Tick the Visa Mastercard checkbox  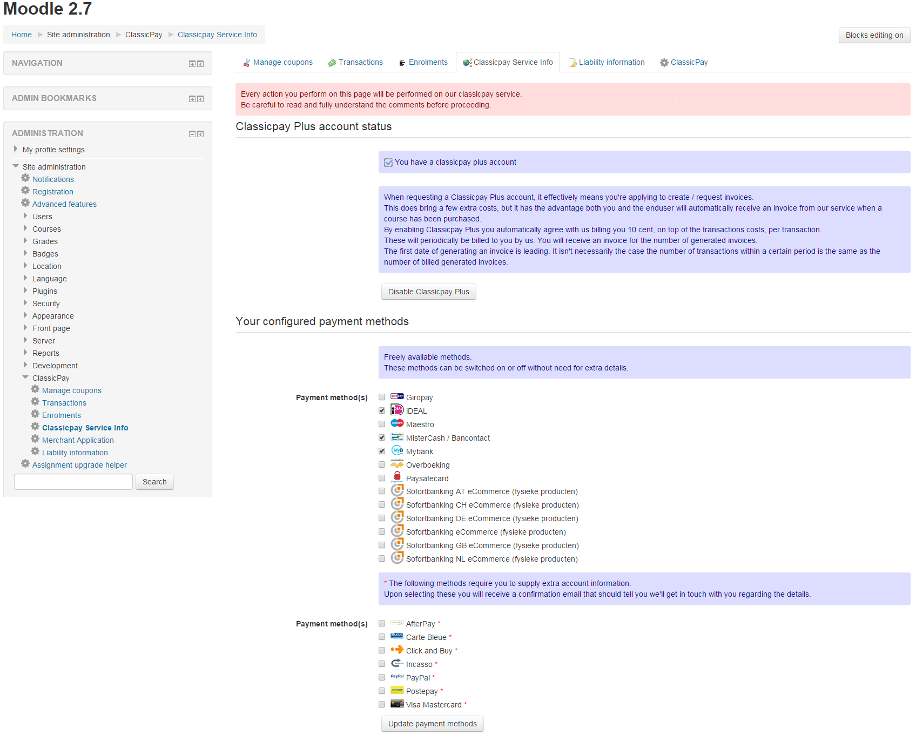click(x=382, y=705)
